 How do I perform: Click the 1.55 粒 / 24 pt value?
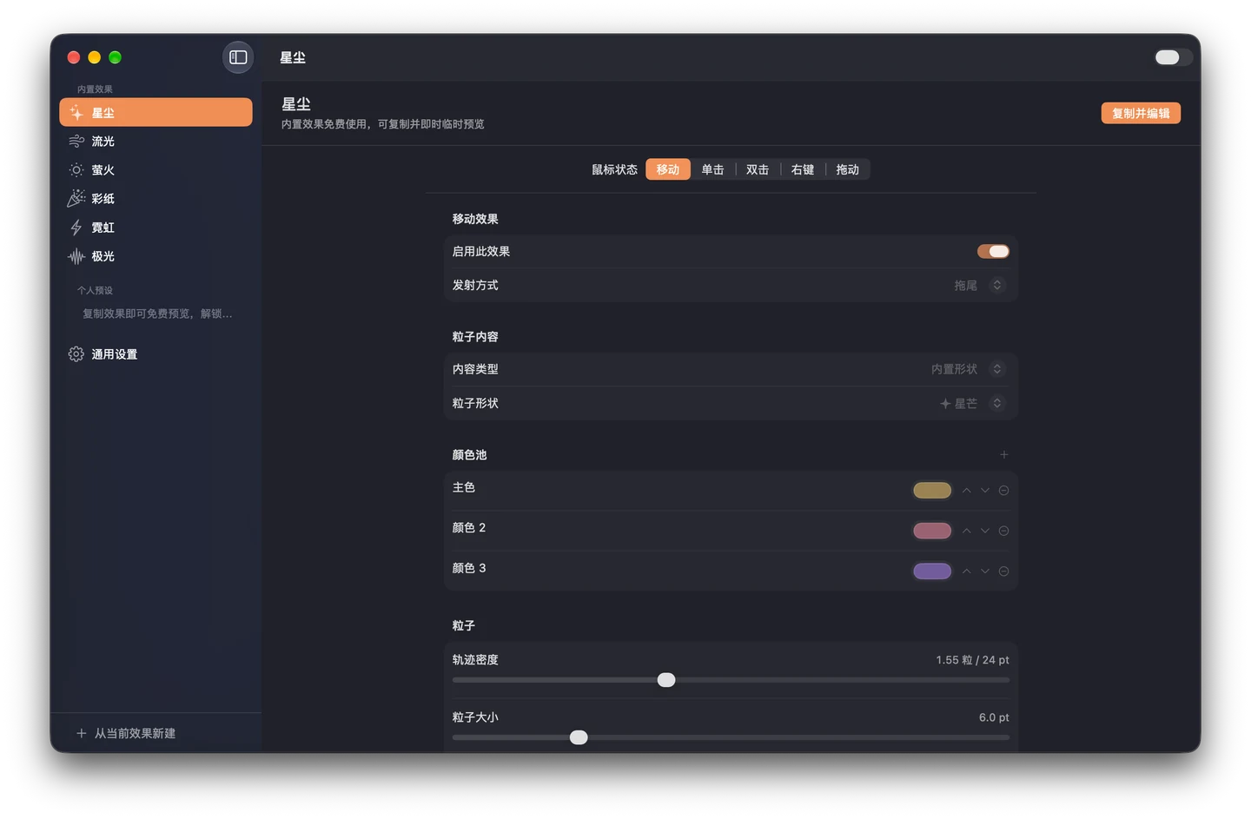(972, 660)
